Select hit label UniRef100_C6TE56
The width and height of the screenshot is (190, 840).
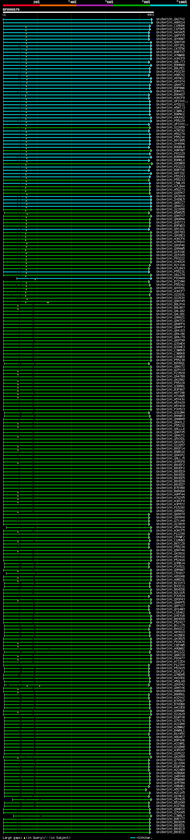pos(170,49)
